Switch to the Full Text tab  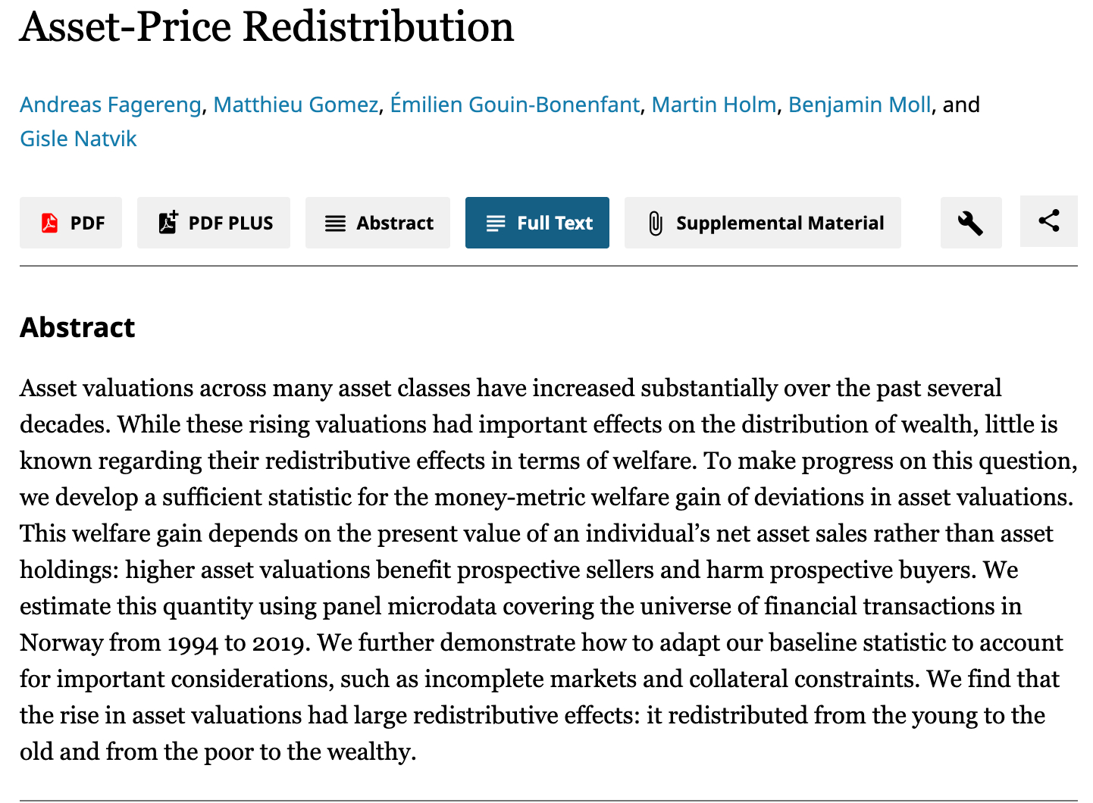tap(537, 223)
